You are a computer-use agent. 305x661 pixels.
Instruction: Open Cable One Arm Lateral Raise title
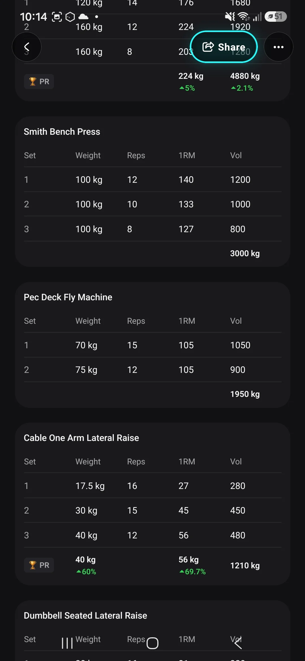[x=81, y=438]
